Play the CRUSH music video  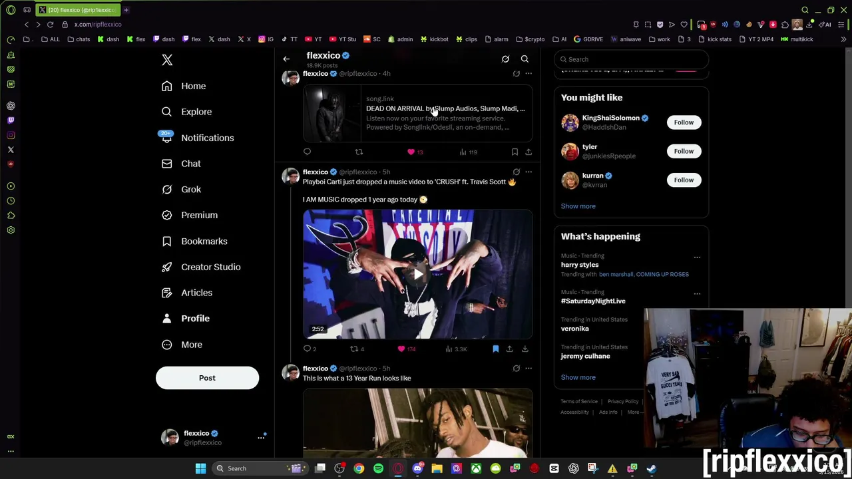coord(418,274)
